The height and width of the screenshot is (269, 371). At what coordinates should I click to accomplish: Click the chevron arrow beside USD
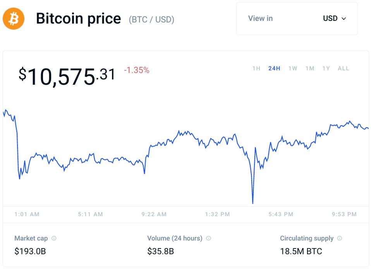[x=344, y=19]
